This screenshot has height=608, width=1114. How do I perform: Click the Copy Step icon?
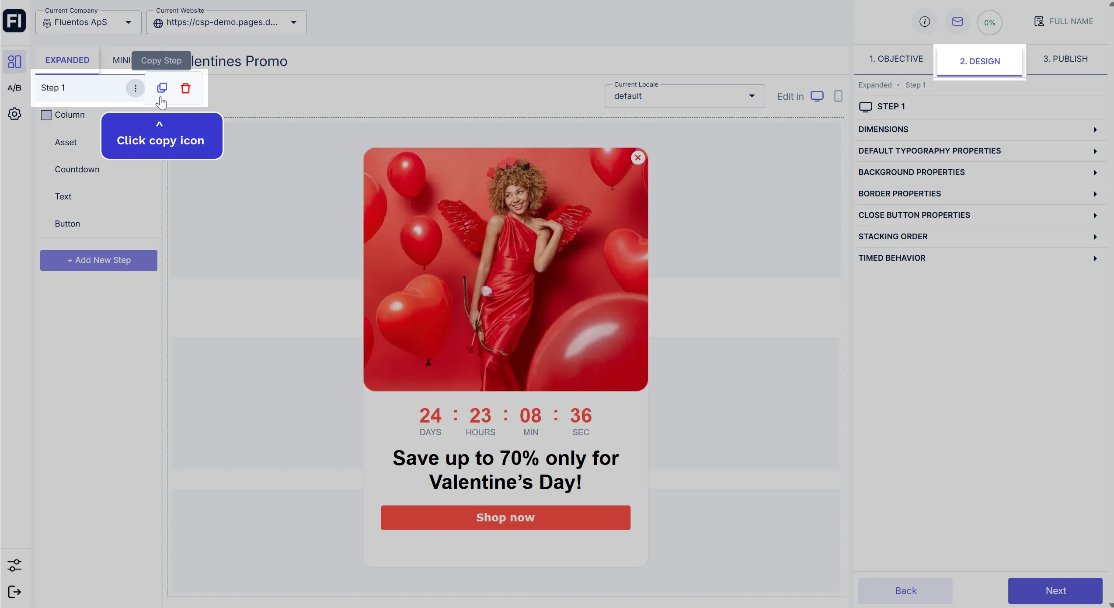162,88
